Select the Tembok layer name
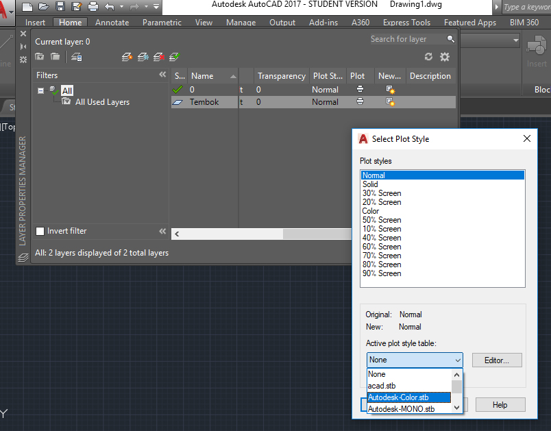The height and width of the screenshot is (431, 551). tap(204, 102)
